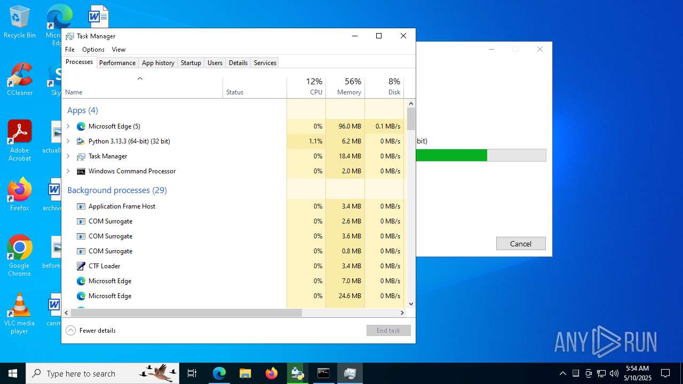The height and width of the screenshot is (384, 683).
Task: Select the Apps (4) group header
Action: coord(83,110)
